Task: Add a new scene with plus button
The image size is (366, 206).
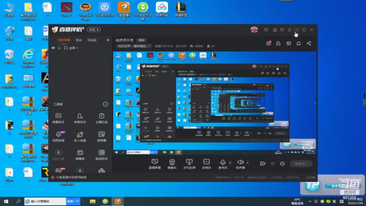Action: pyautogui.click(x=108, y=40)
